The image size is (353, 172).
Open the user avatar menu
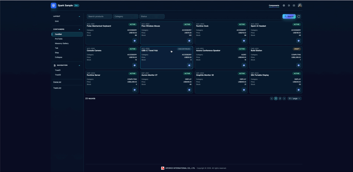click(x=300, y=6)
